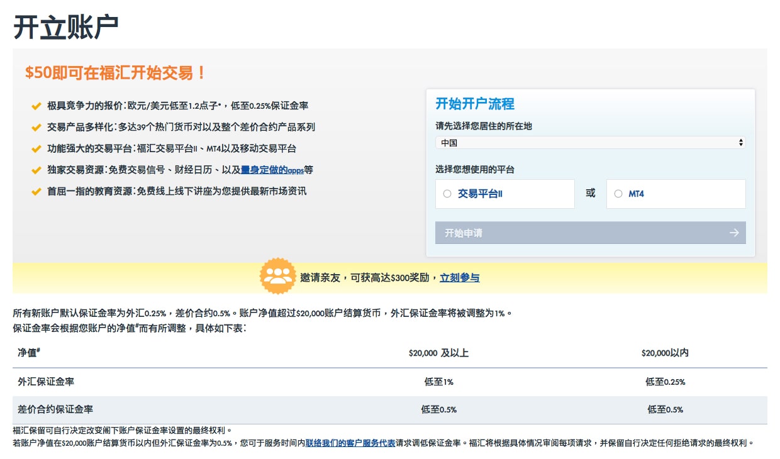The image size is (780, 459).
Task: Click the 所有新账户默认保证金率 paragraph
Action: 262,313
